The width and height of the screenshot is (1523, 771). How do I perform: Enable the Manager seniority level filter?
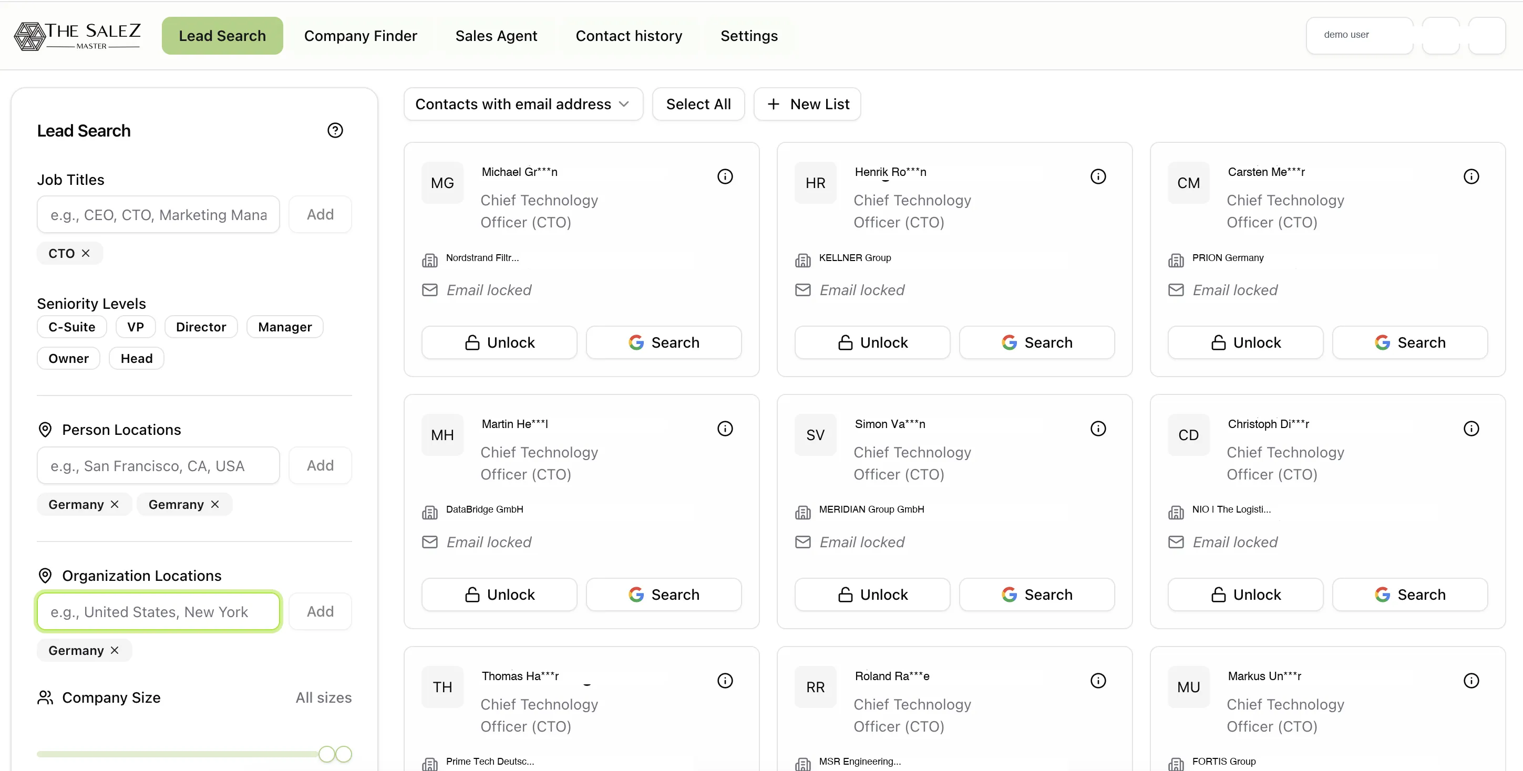(284, 327)
